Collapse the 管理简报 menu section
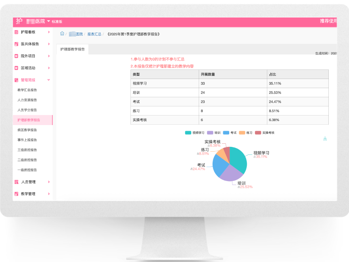Image resolution: width=349 pixels, height=262 pixels. [x=49, y=80]
